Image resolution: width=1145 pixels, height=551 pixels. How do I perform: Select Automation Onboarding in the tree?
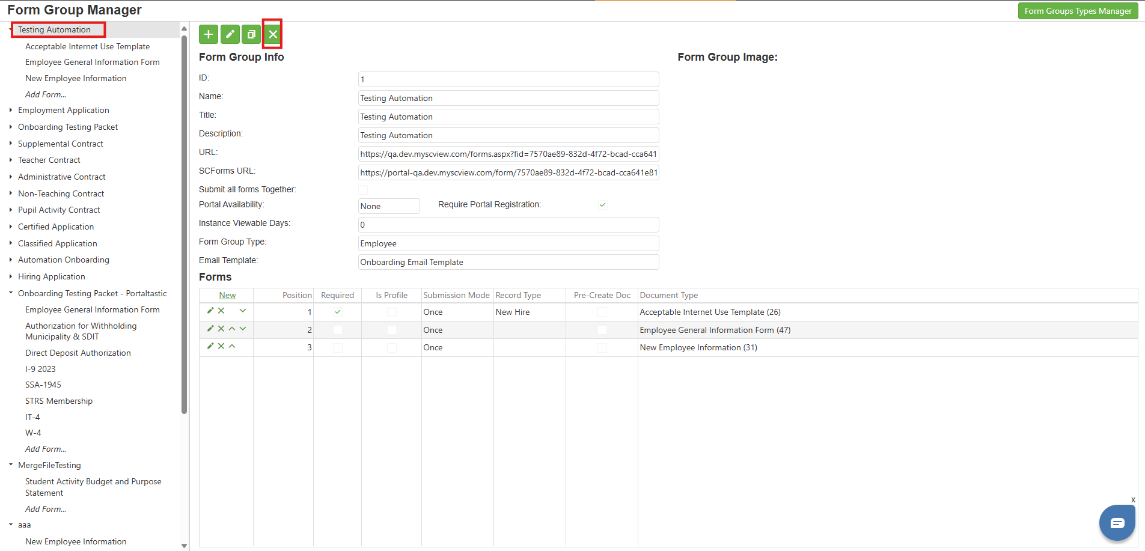(64, 260)
